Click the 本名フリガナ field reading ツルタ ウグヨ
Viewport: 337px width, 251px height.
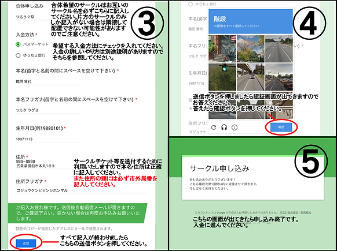48,110
